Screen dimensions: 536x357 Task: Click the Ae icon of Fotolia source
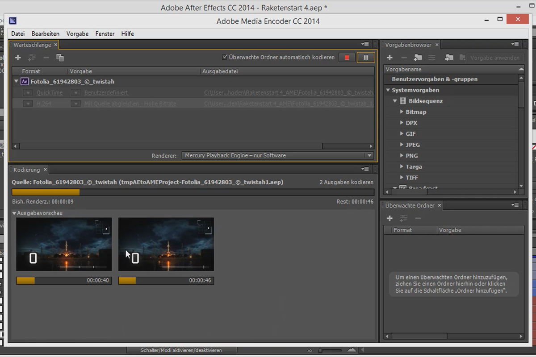click(25, 82)
